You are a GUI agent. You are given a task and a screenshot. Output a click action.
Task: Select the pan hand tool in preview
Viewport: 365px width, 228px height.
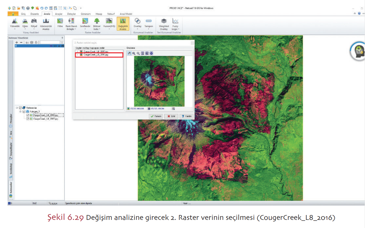tap(129, 53)
